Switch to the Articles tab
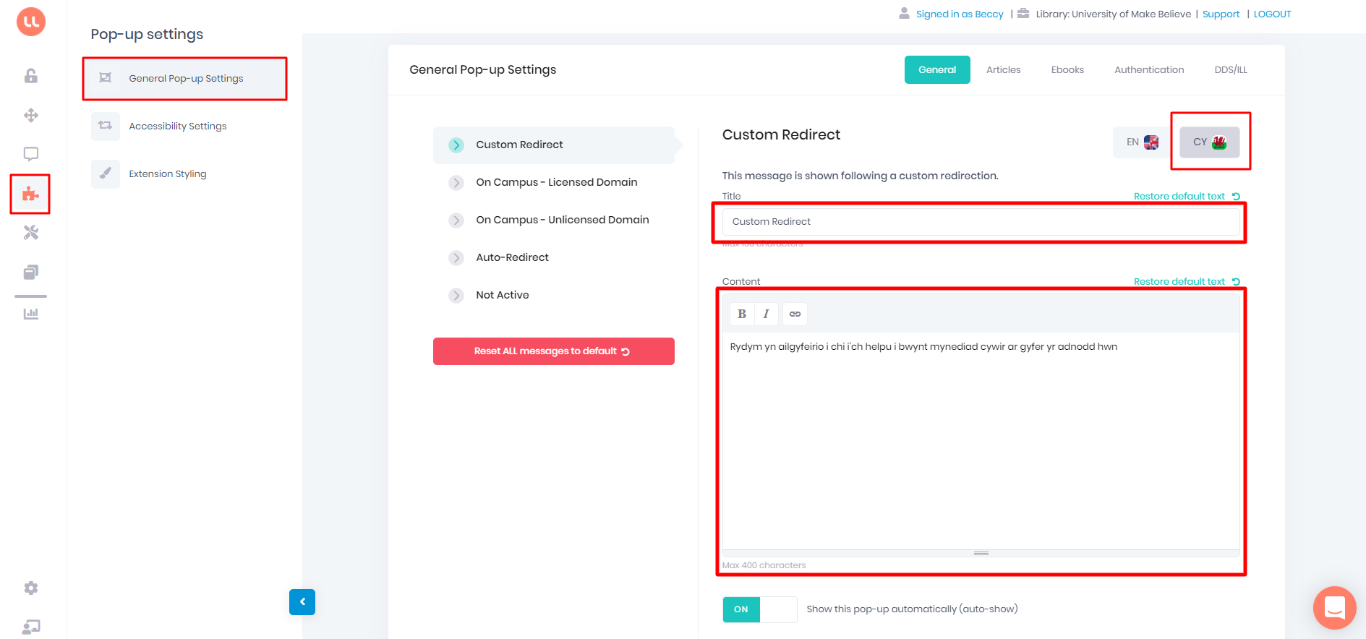Viewport: 1366px width, 639px height. [1004, 69]
